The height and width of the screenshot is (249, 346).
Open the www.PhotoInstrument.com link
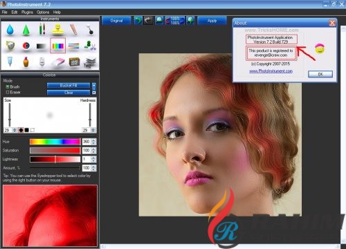coord(271,71)
